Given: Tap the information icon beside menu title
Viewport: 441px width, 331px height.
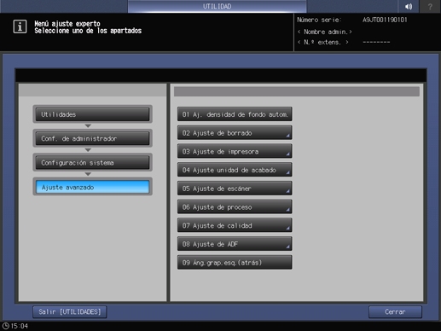Looking at the screenshot, I should (x=20, y=26).
